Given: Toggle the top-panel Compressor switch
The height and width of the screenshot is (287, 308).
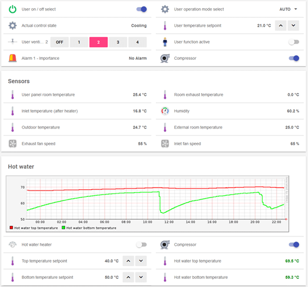Looking at the screenshot, I should [294, 58].
